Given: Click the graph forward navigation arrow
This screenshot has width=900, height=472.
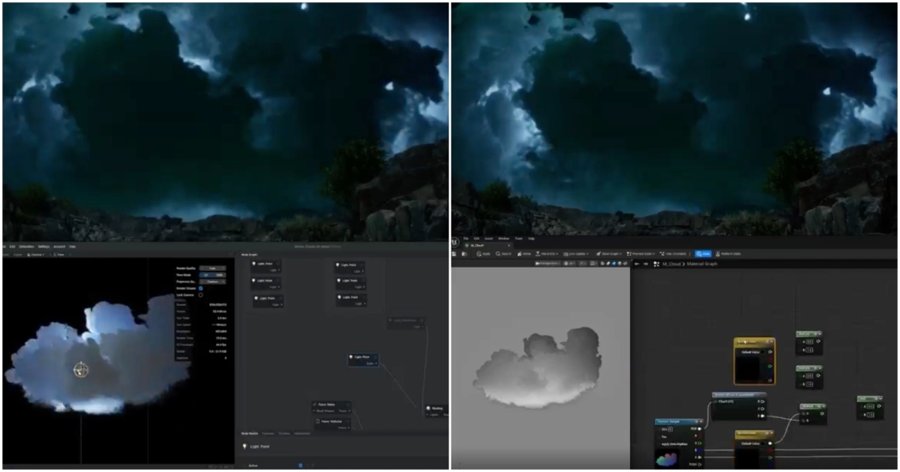Looking at the screenshot, I should (x=645, y=264).
